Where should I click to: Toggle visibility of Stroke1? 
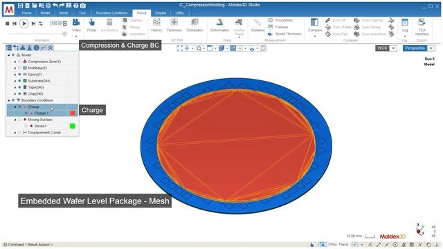(26, 126)
